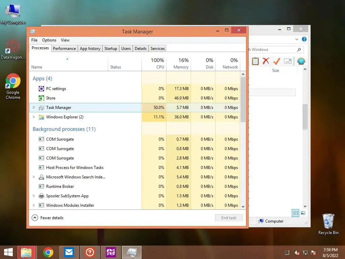The image size is (345, 259).
Task: Click search magnifier in Explorer window
Action: [299, 50]
